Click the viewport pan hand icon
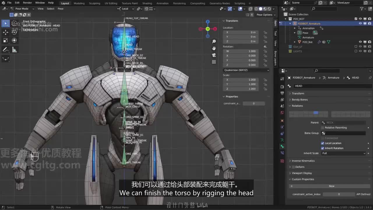This screenshot has height=210, width=373. coord(214,48)
